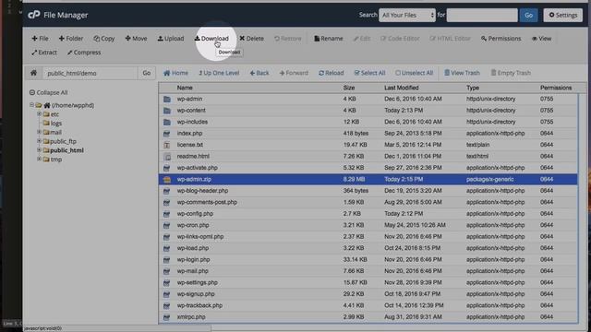
Task: Select public_html folder label in tree
Action: (x=66, y=150)
